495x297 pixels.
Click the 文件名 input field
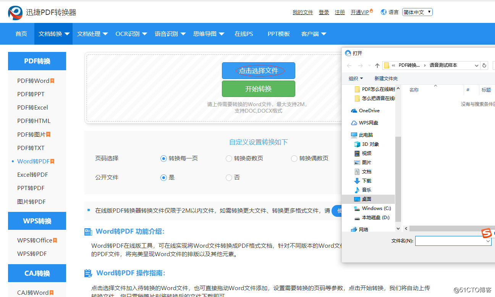tap(453, 241)
